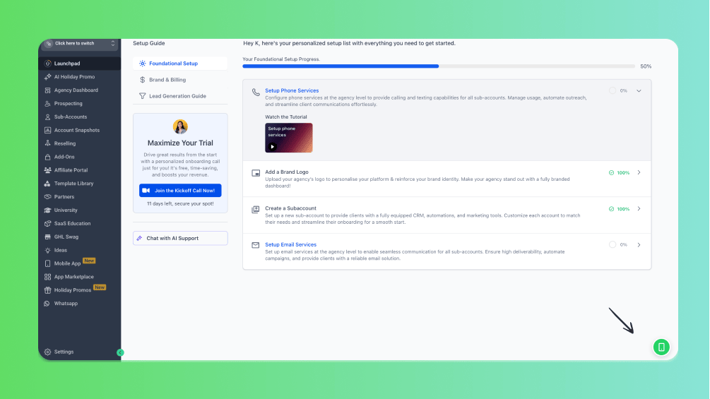This screenshot has height=399, width=710.
Task: Click the image icon beside Add a Brand Logo
Action: 256,172
